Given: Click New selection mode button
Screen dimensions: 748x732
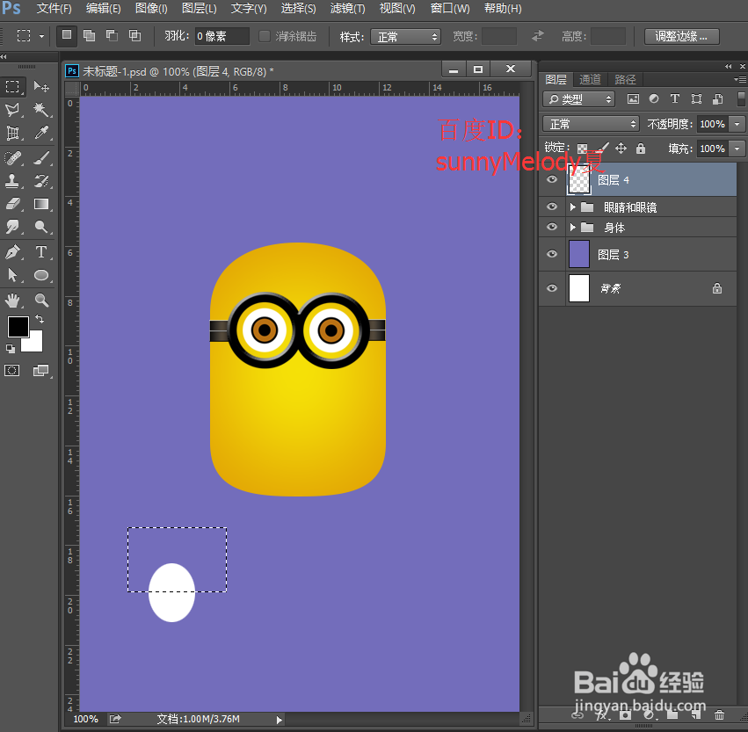Looking at the screenshot, I should [x=67, y=36].
